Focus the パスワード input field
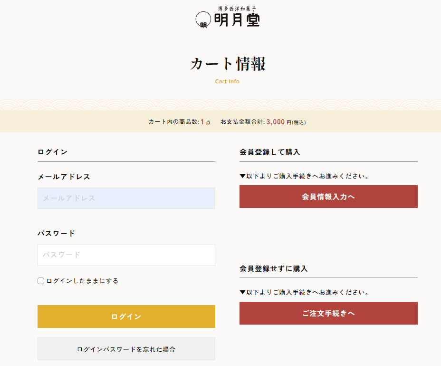The image size is (441, 366). pyautogui.click(x=126, y=255)
